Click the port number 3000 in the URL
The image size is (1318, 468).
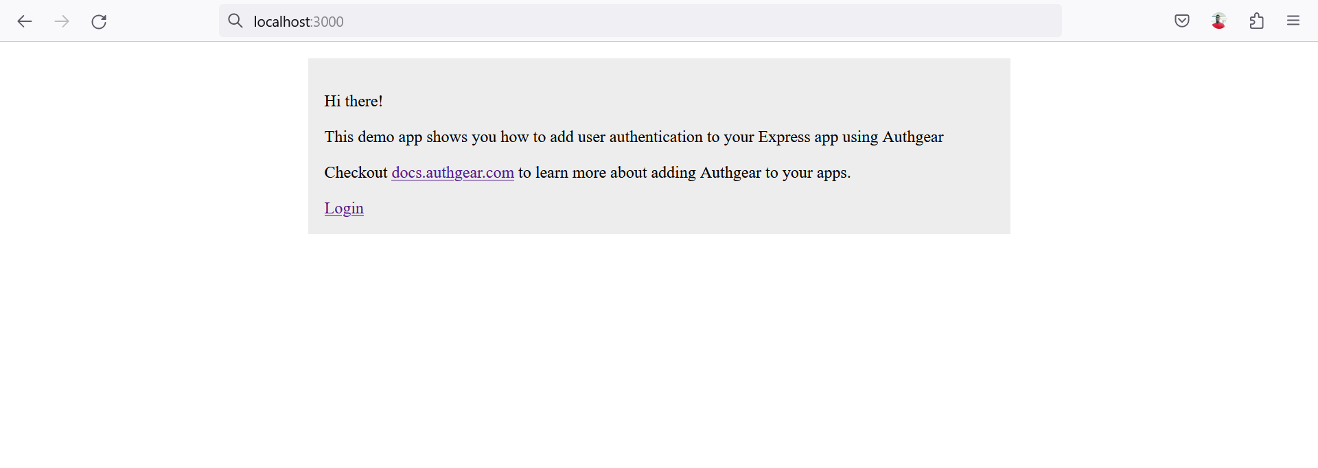(x=328, y=22)
